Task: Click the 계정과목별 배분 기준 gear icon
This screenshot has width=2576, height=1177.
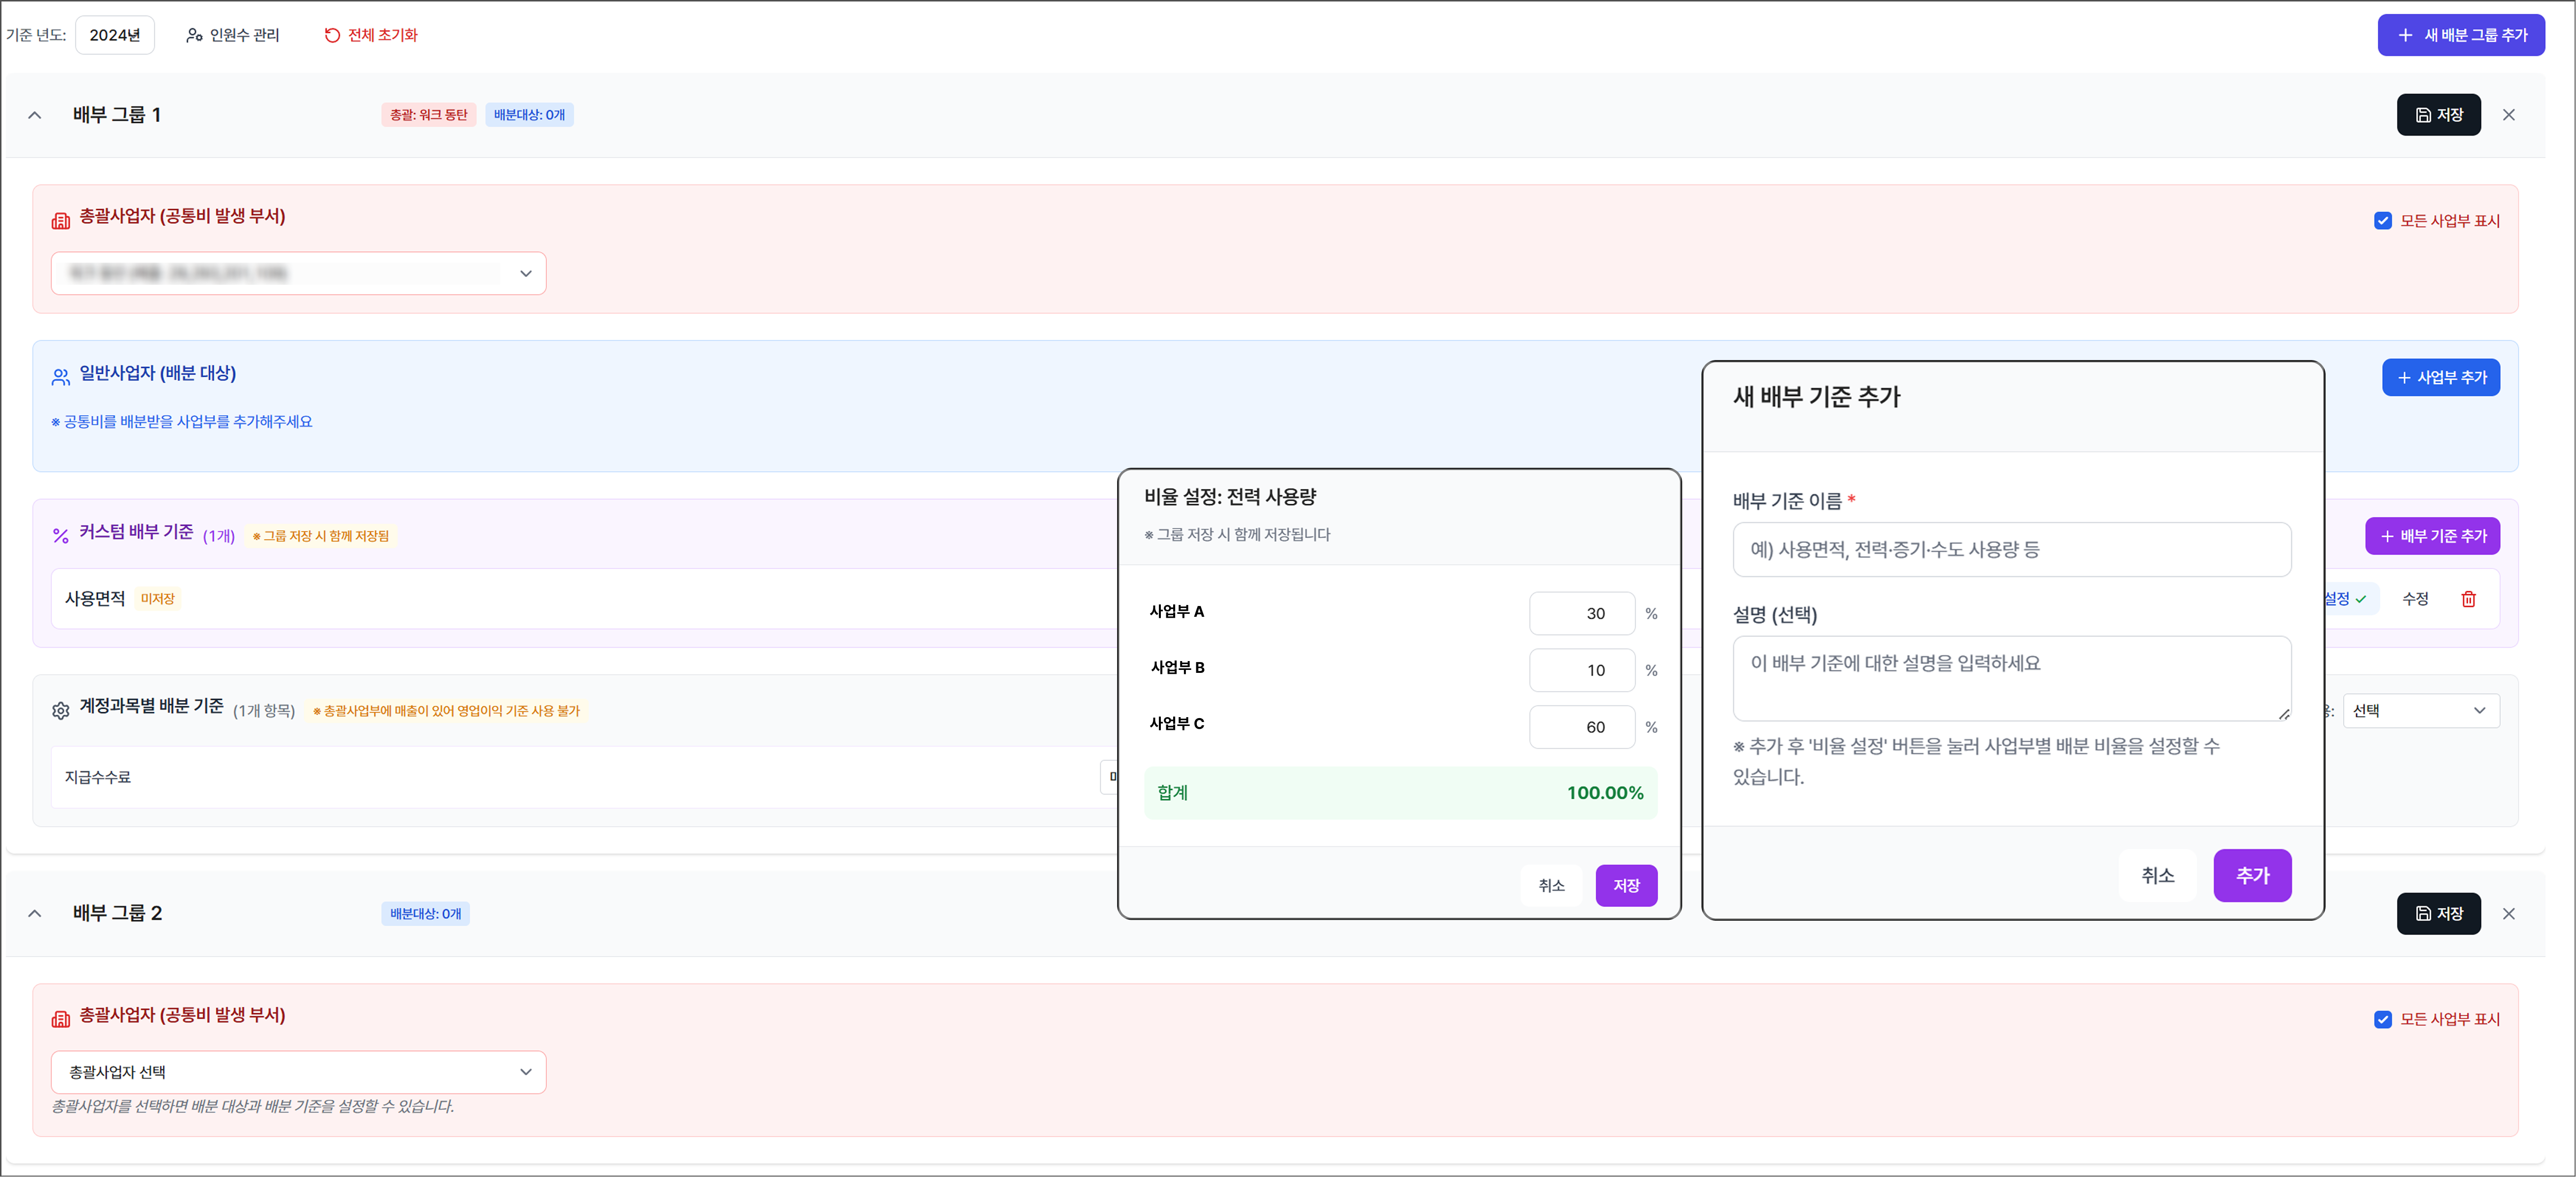Action: 60,710
